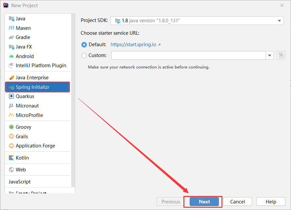Open the Project SDK dropdown
This screenshot has width=291, height=210.
click(x=197, y=21)
